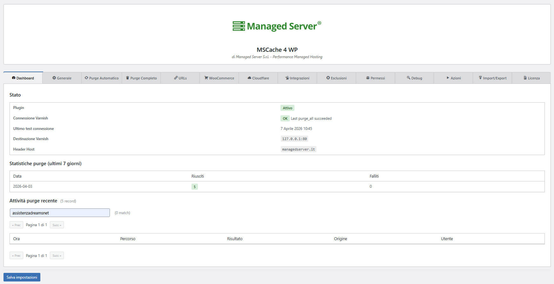Select the WooCommerce tab
Screen dimensions: 554x284
(x=219, y=78)
